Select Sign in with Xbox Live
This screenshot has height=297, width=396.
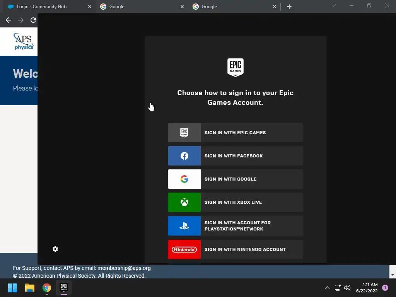pos(236,202)
